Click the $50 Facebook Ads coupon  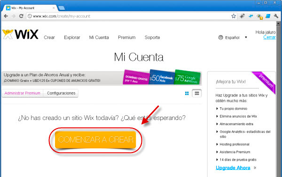[162, 77]
